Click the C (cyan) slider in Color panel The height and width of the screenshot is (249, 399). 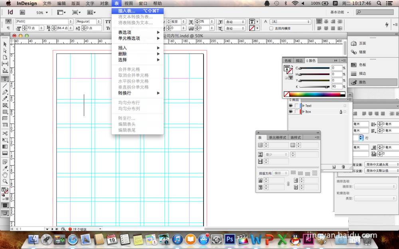314,68
